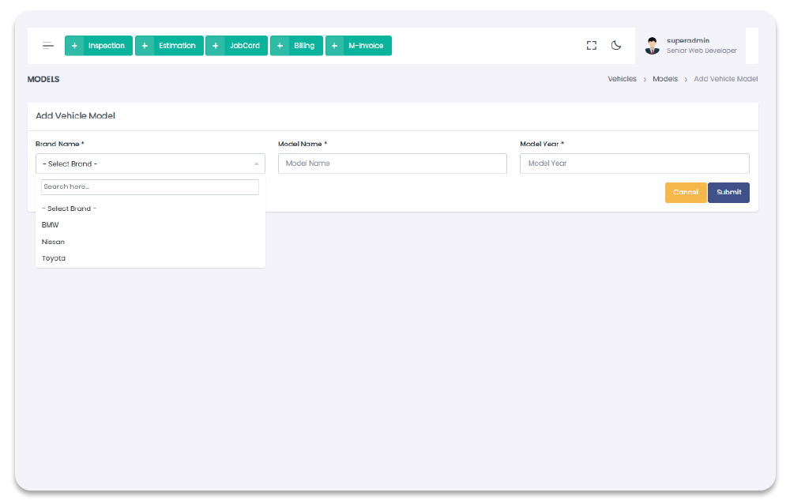790x500 pixels.
Task: Click the plus icon on Inspection button
Action: pos(74,46)
